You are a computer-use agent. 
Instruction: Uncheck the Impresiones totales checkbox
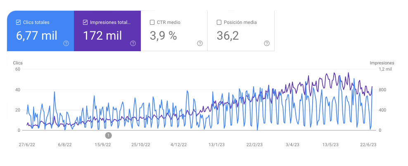click(85, 22)
